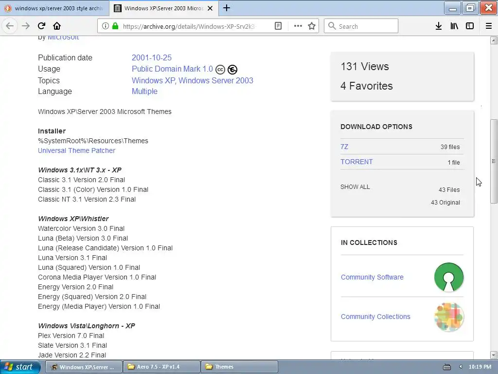Open the Community Collections link
The width and height of the screenshot is (498, 374).
pyautogui.click(x=375, y=317)
